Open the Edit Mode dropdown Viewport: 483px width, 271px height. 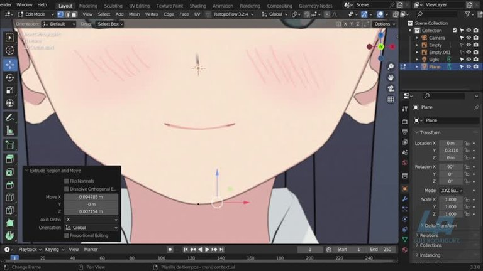tap(36, 14)
